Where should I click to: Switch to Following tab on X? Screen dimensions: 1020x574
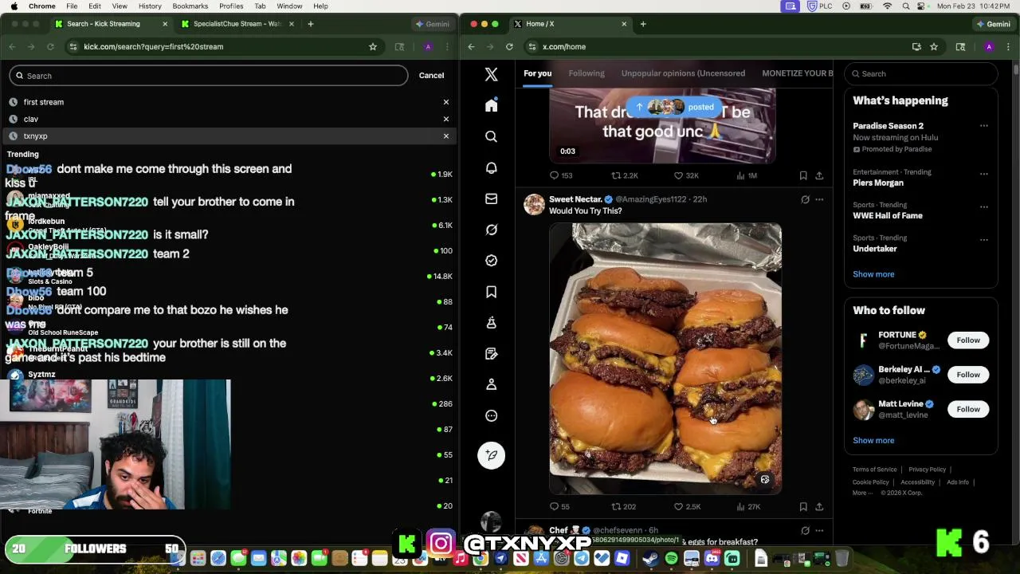pyautogui.click(x=586, y=73)
